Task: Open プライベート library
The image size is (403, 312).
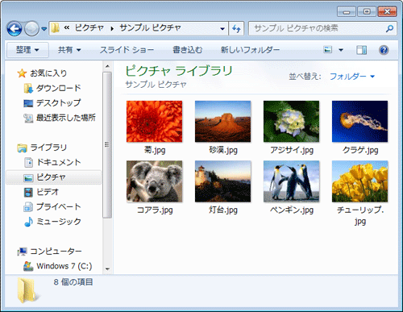Action: (x=58, y=206)
